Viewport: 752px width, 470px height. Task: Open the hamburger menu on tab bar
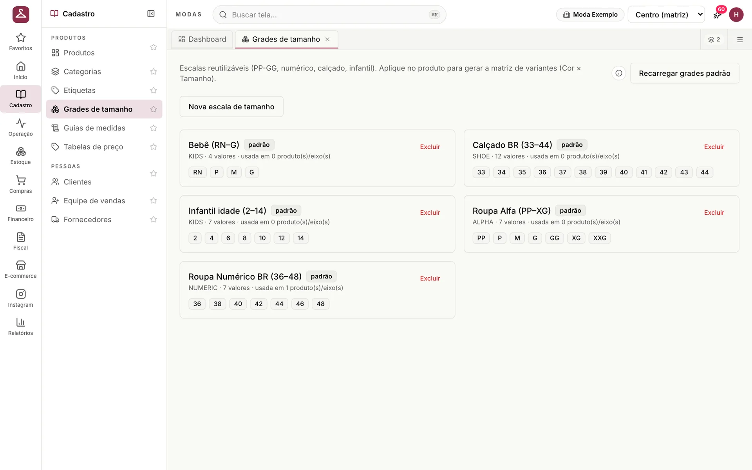tap(740, 40)
